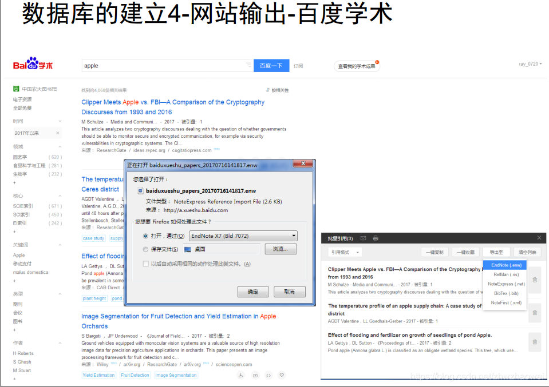Click the 电子资源 sidebar link

[22, 99]
